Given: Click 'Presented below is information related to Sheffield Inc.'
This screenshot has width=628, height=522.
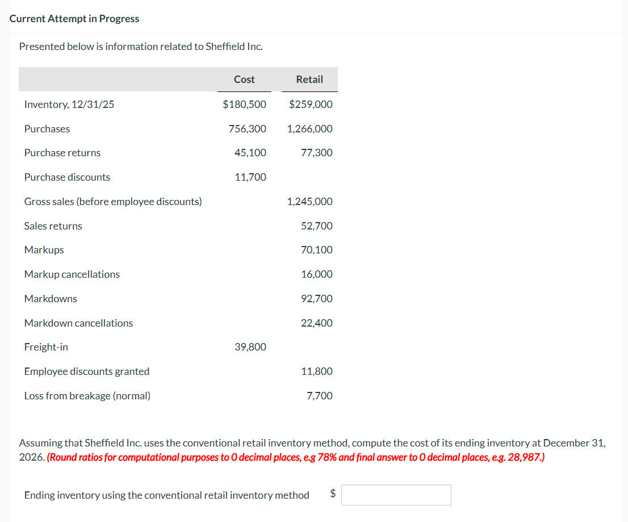Looking at the screenshot, I should [141, 47].
